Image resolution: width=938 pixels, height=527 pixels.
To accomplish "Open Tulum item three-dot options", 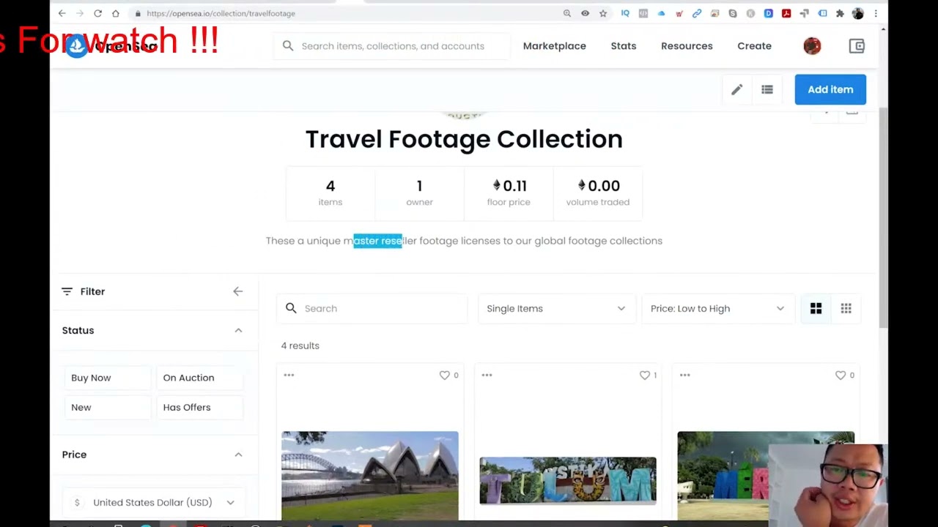I will [x=487, y=375].
